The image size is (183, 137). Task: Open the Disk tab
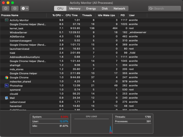coord(105,9)
